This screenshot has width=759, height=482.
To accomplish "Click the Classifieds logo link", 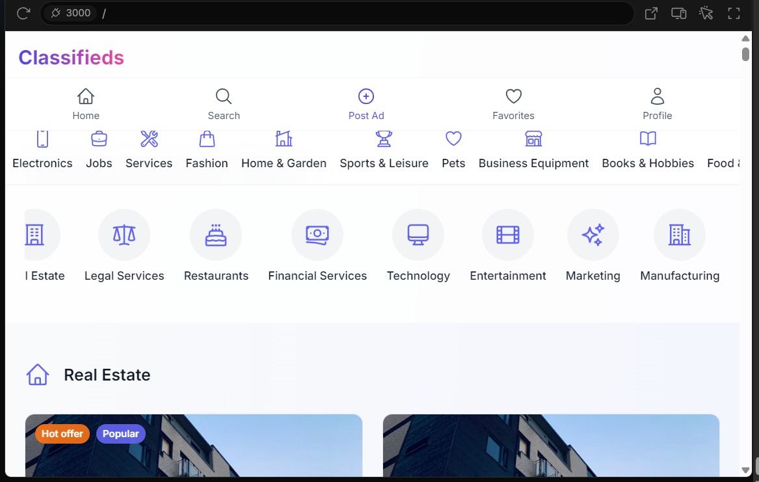I will [x=71, y=58].
